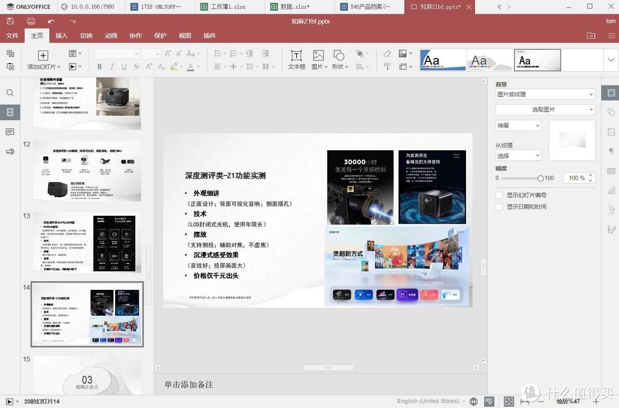
Task: Toggle slides panel in left sidebar
Action: tap(10, 112)
